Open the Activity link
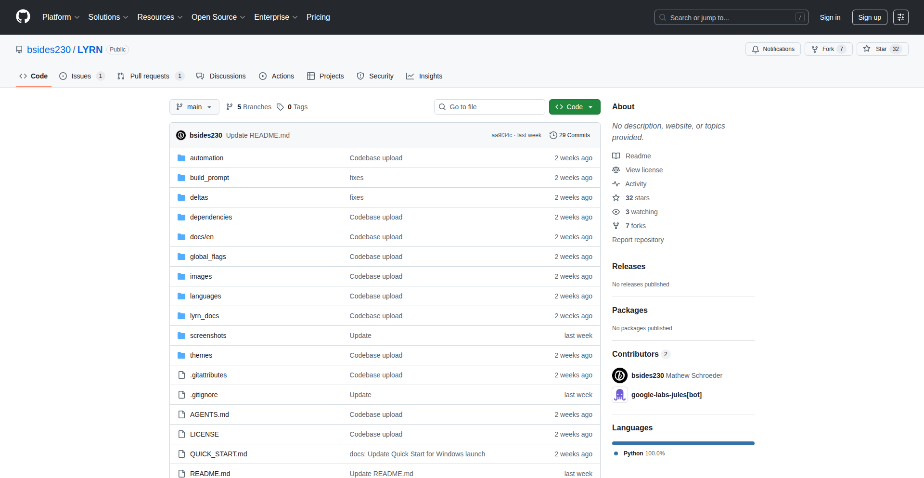Screen dimensions: 924x478 pos(629,184)
